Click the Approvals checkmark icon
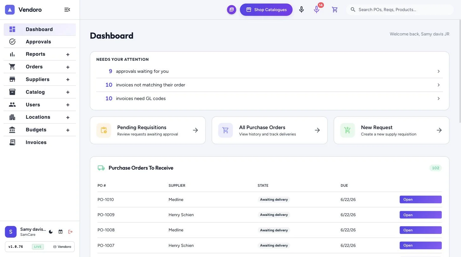Viewport: 461px width, 257px height. (x=12, y=42)
